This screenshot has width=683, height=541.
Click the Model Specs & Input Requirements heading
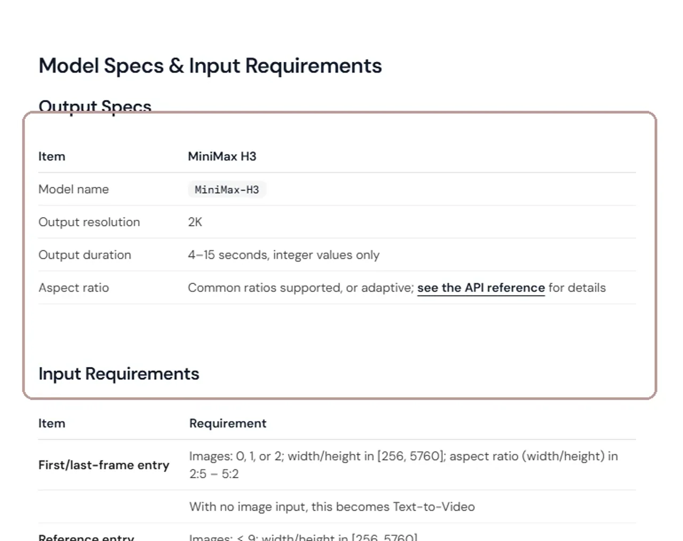pyautogui.click(x=210, y=66)
